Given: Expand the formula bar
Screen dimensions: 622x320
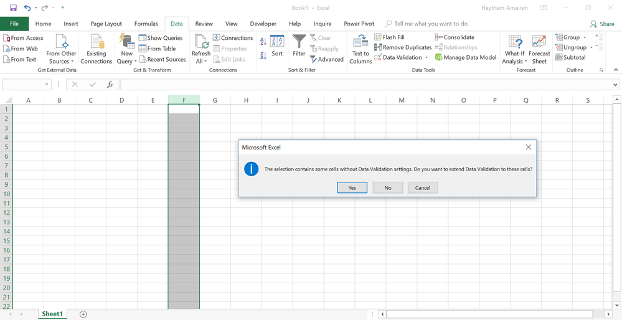Looking at the screenshot, I should 615,85.
